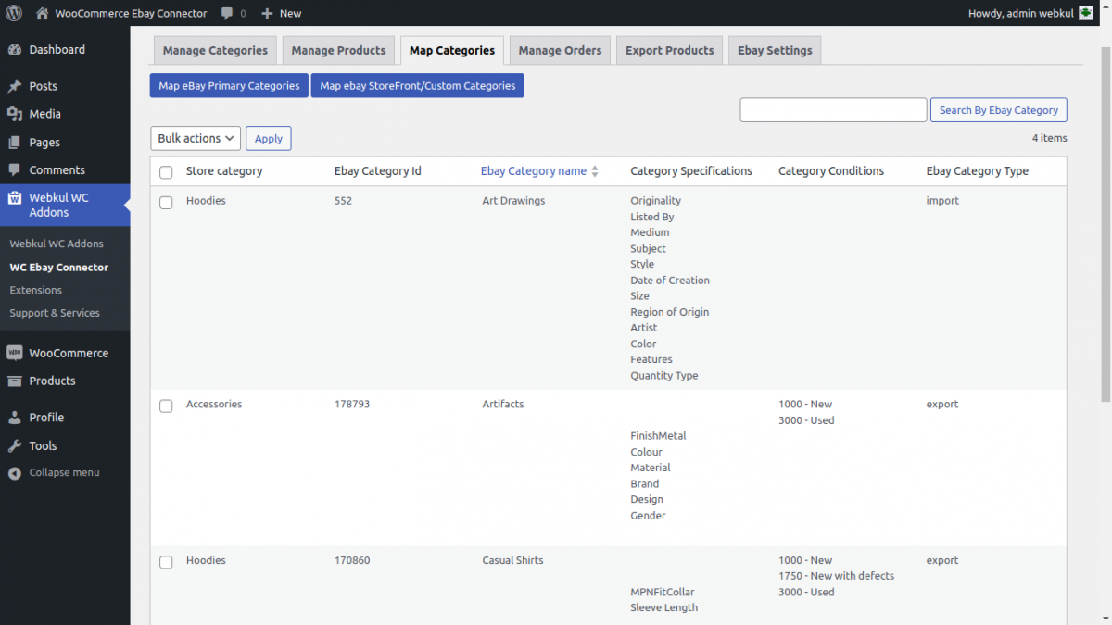Open the Extensions submenu link
Screen dimensions: 1112x625
coord(36,290)
